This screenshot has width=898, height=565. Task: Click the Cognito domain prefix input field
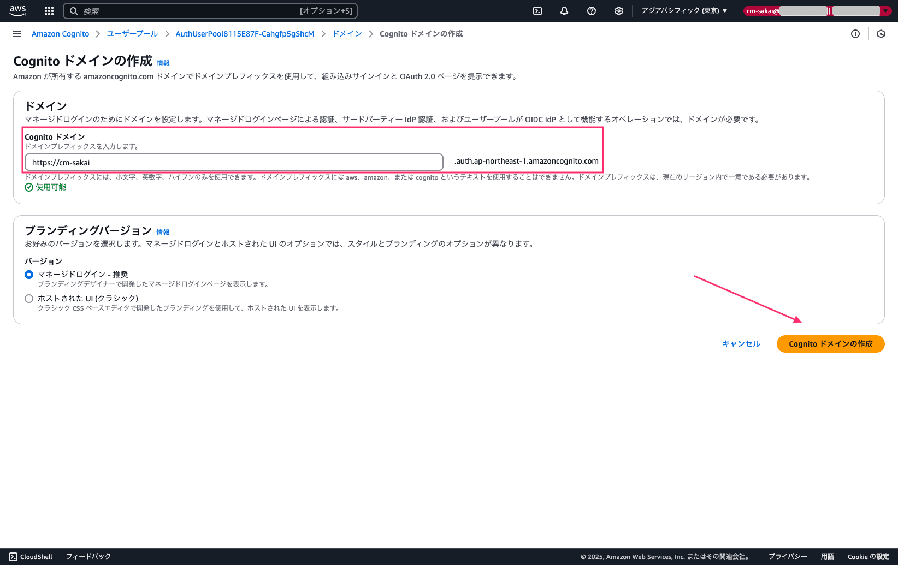click(x=234, y=162)
